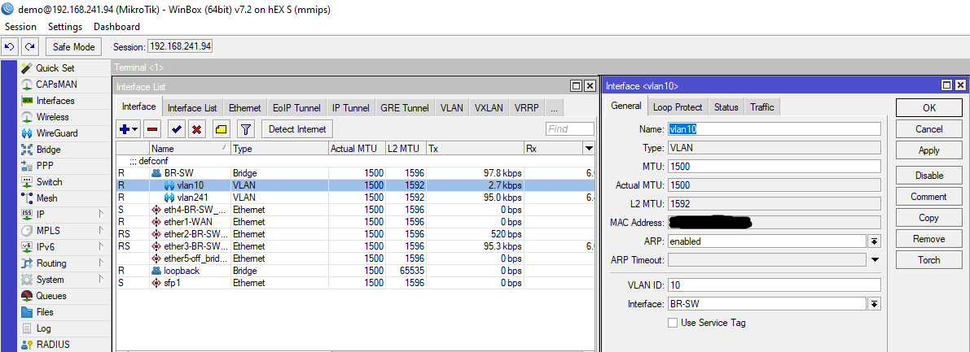Expand the ARP Timeout arrow
The height and width of the screenshot is (352, 970).
pos(875,260)
